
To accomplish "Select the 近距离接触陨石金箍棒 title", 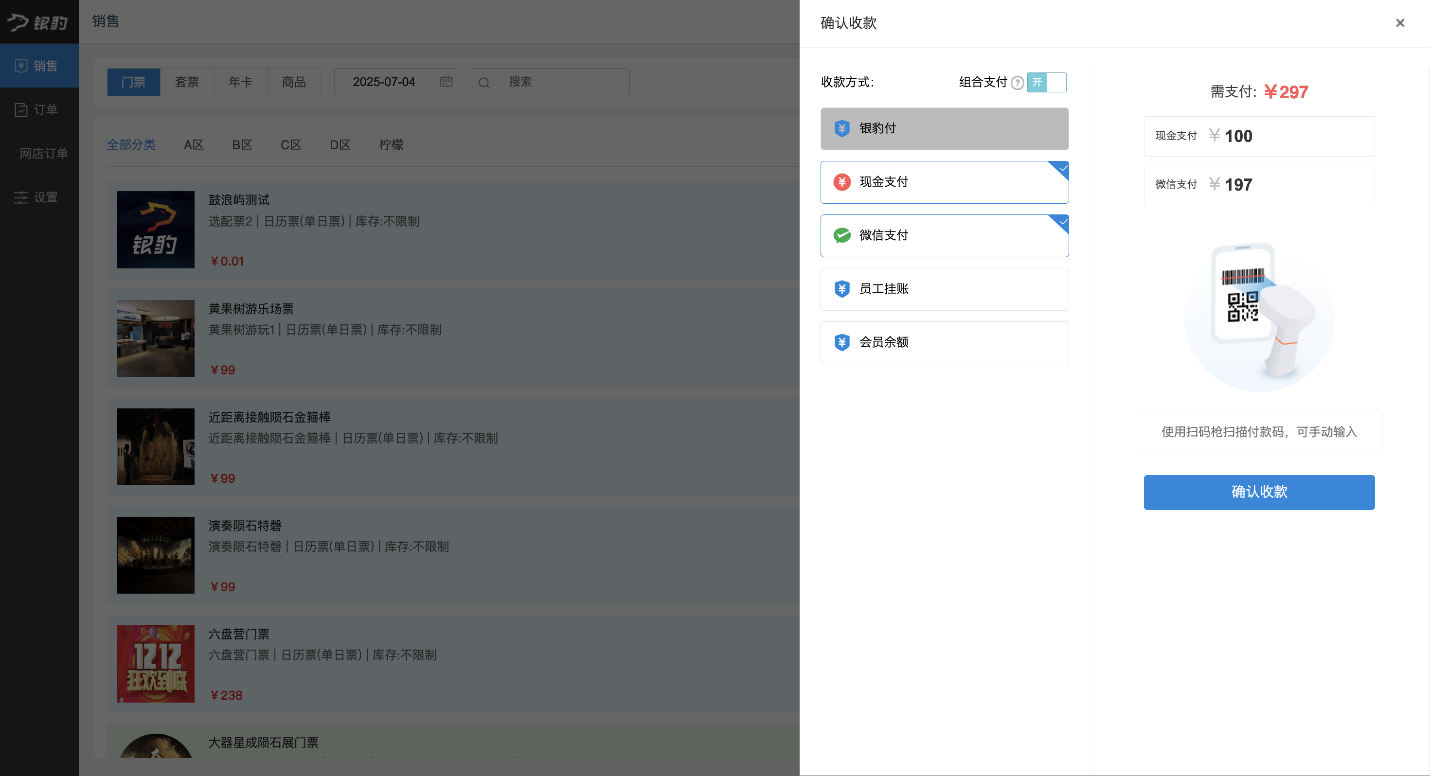I will coord(270,418).
